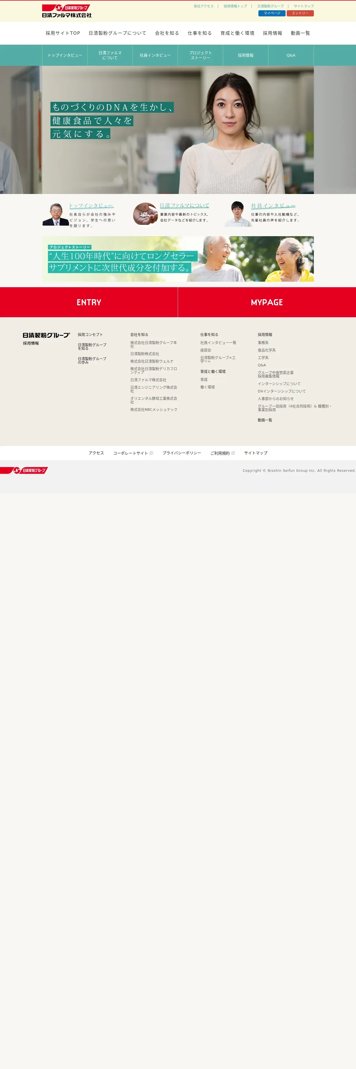Open the 日清製粉グループ header link
The height and width of the screenshot is (1069, 356).
click(270, 6)
